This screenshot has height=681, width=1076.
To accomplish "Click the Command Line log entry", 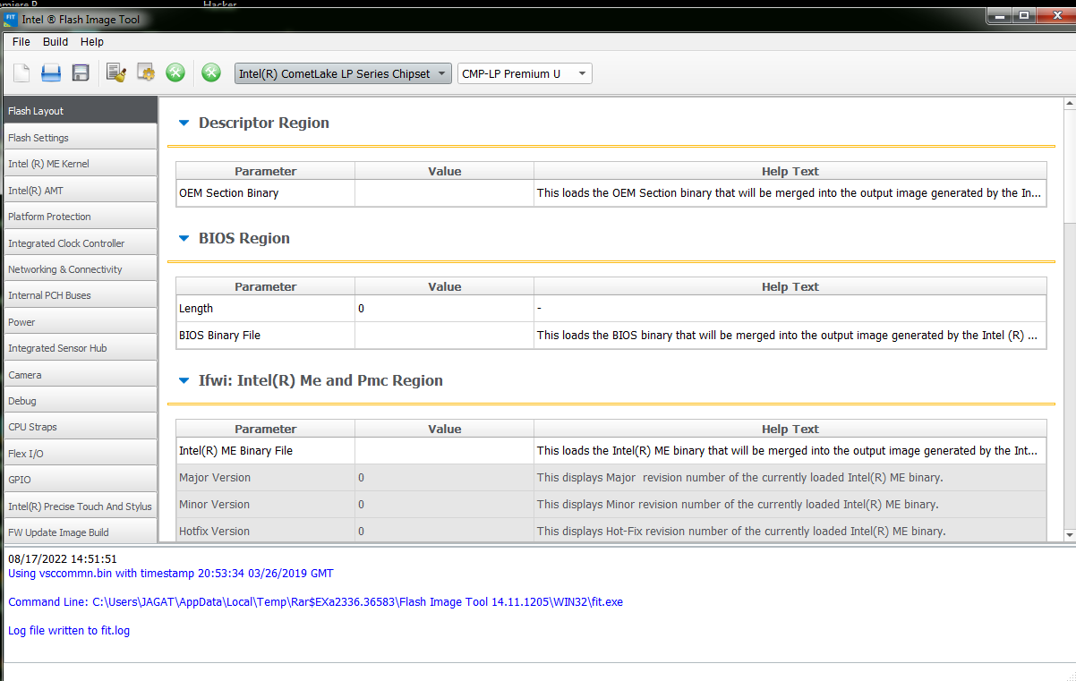I will coord(315,602).
